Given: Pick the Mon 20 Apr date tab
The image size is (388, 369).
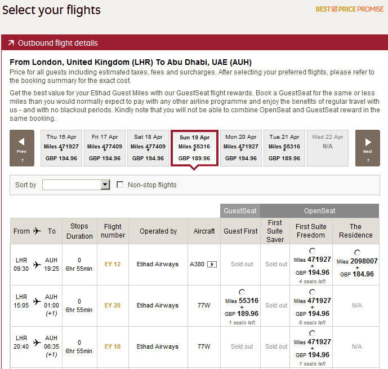Looking at the screenshot, I should (x=240, y=148).
